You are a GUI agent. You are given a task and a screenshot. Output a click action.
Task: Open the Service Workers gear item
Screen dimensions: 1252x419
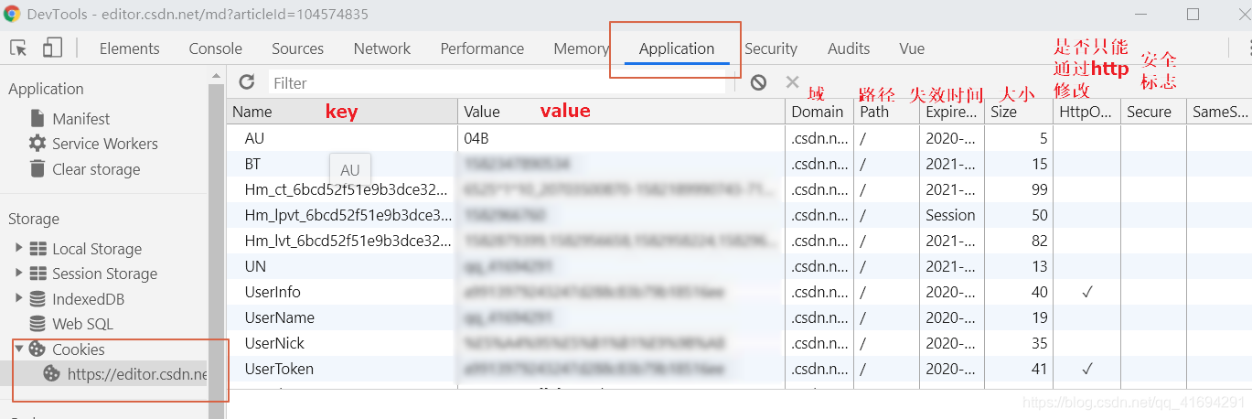104,144
